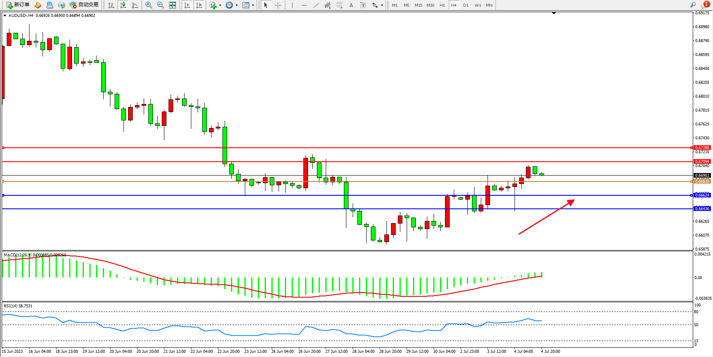Zoom in on the chart
The image size is (713, 357).
[149, 5]
